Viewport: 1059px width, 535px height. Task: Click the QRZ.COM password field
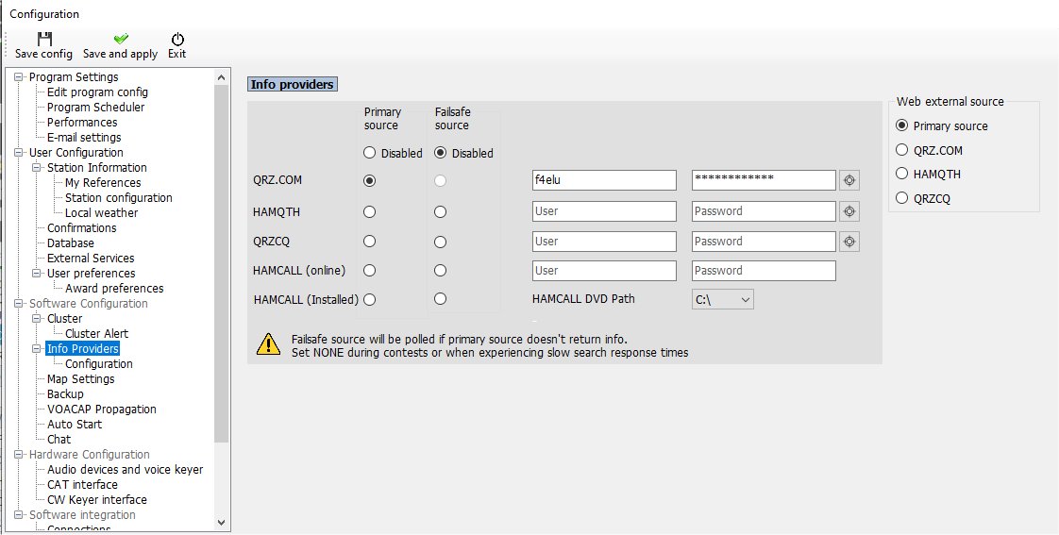pyautogui.click(x=763, y=180)
